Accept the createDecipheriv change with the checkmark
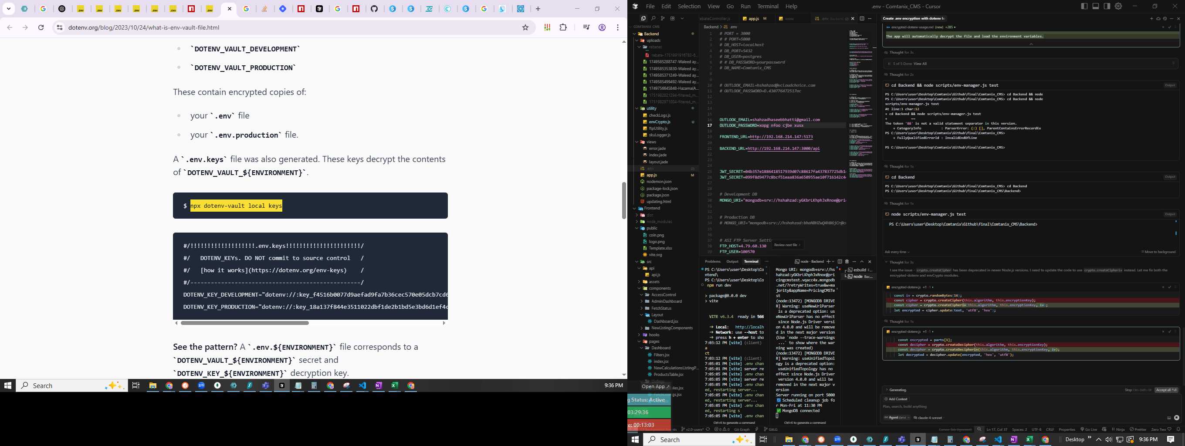The image size is (1185, 446). click(x=1169, y=331)
